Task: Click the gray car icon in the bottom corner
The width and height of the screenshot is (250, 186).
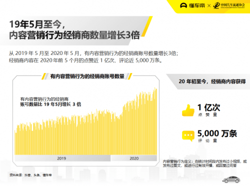Action: [x=231, y=179]
